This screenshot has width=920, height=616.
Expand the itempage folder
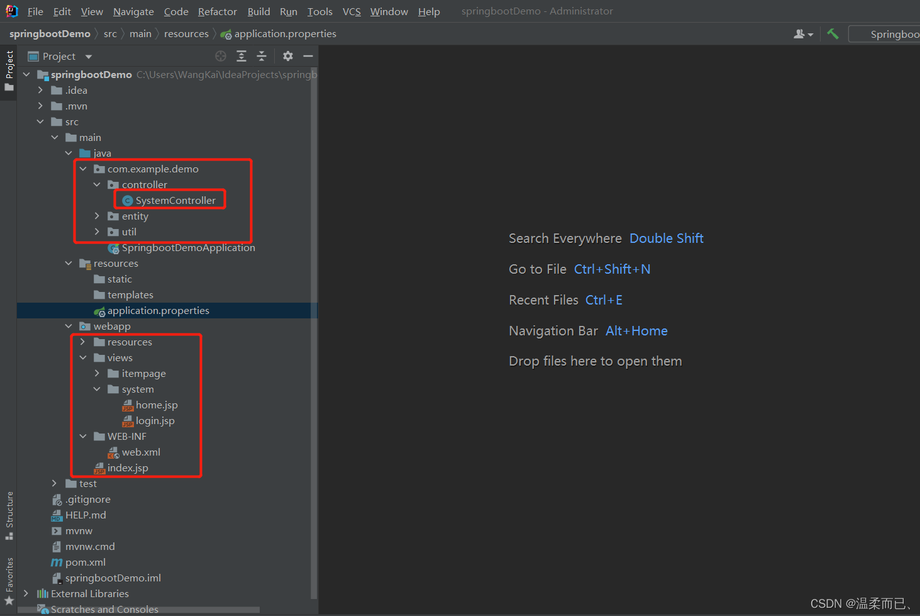[x=97, y=373]
